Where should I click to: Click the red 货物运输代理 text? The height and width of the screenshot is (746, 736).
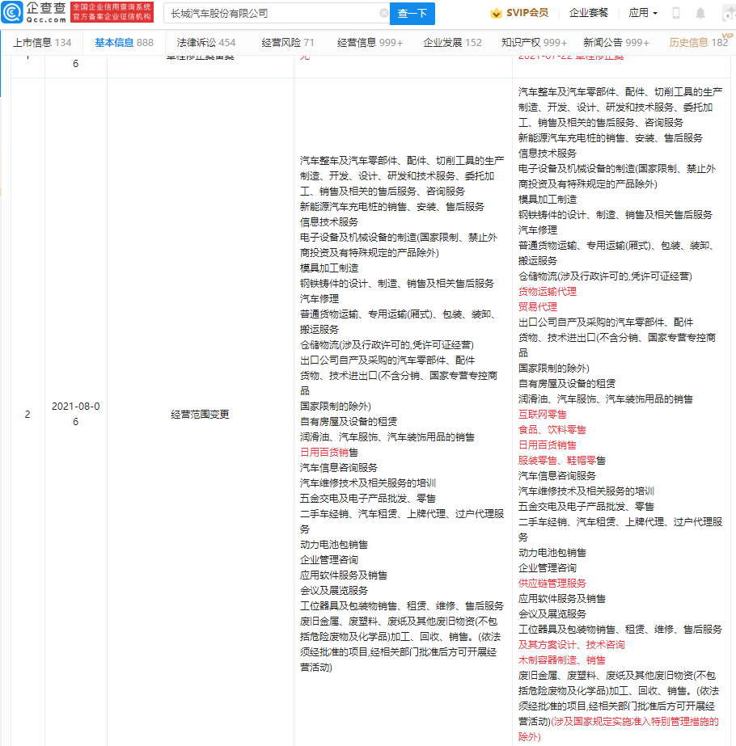coord(547,291)
